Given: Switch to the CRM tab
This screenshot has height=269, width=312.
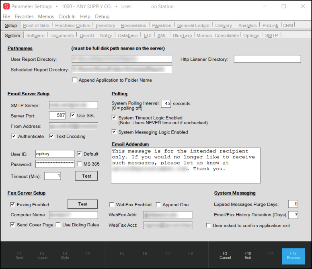Looking at the screenshot, I should (288, 25).
